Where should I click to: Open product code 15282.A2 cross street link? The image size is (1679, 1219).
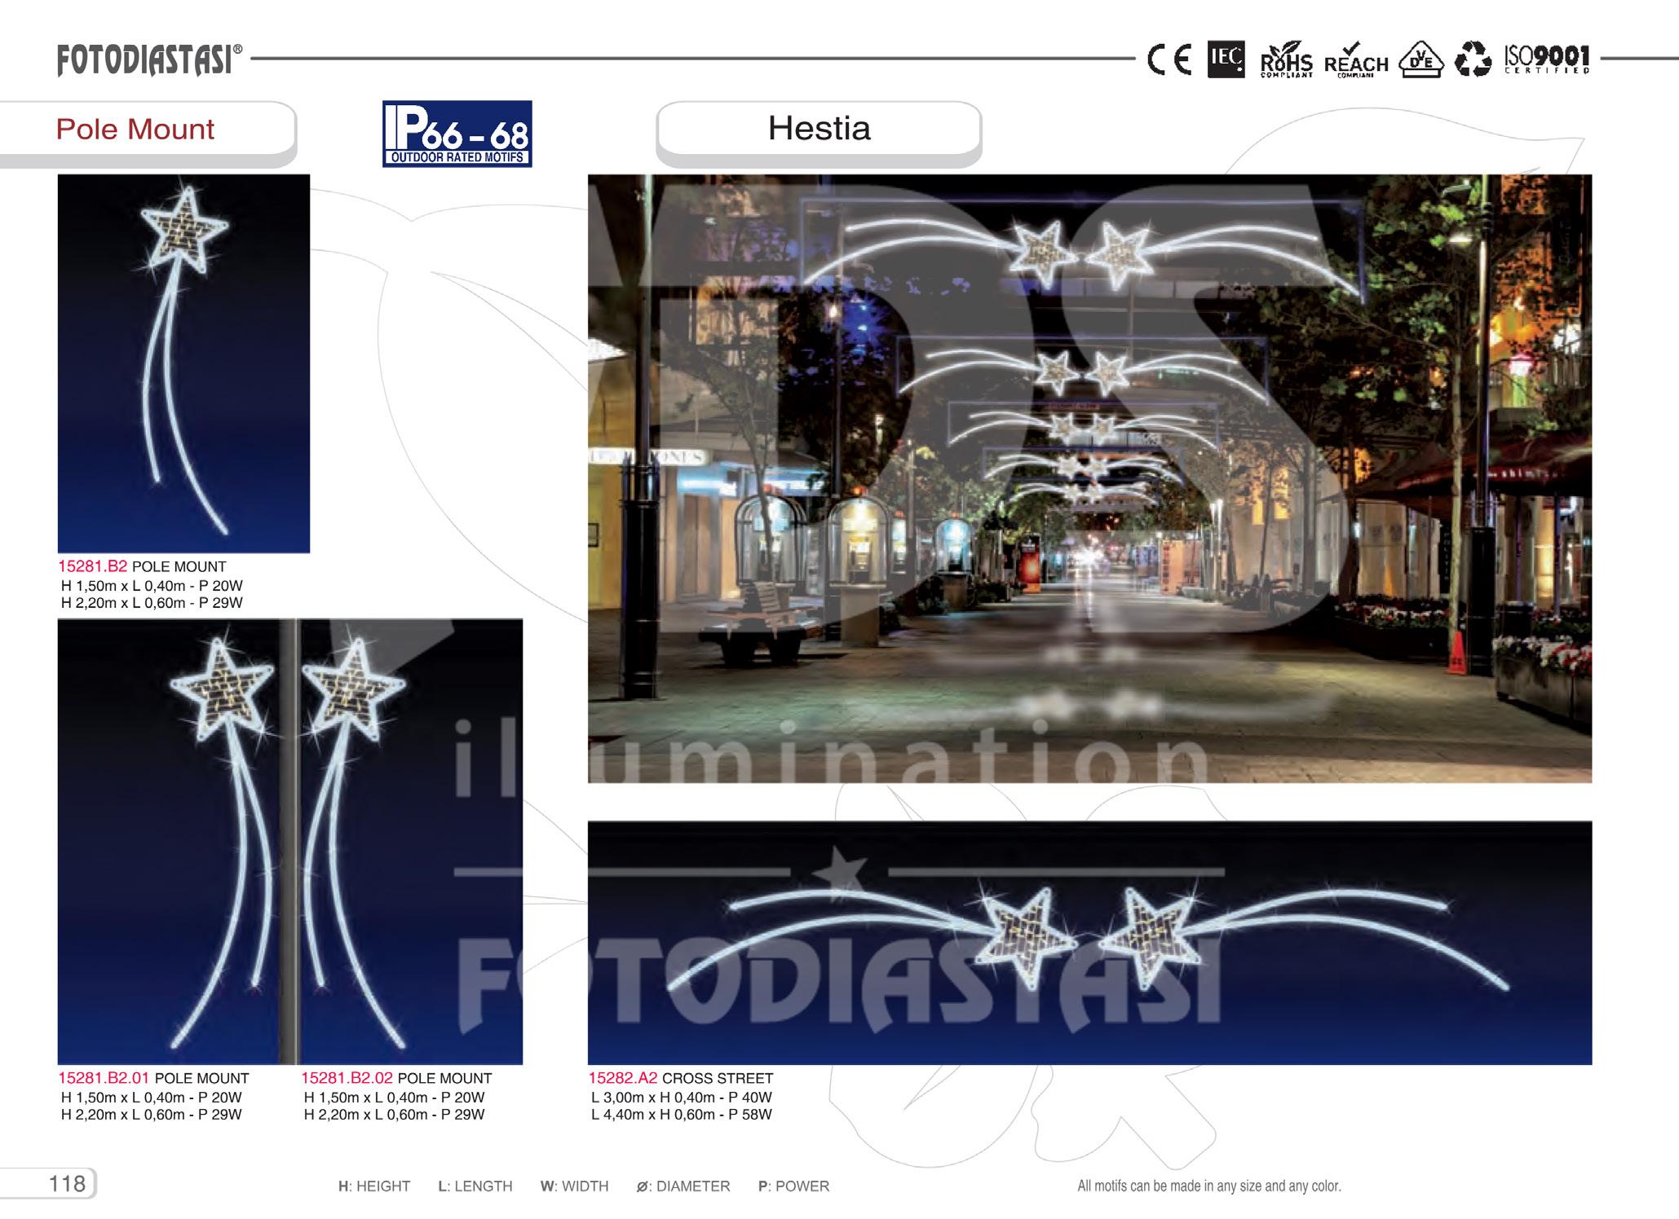622,1078
